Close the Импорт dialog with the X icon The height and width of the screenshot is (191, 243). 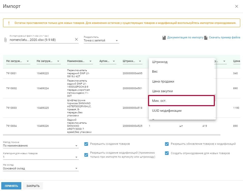coord(236,6)
